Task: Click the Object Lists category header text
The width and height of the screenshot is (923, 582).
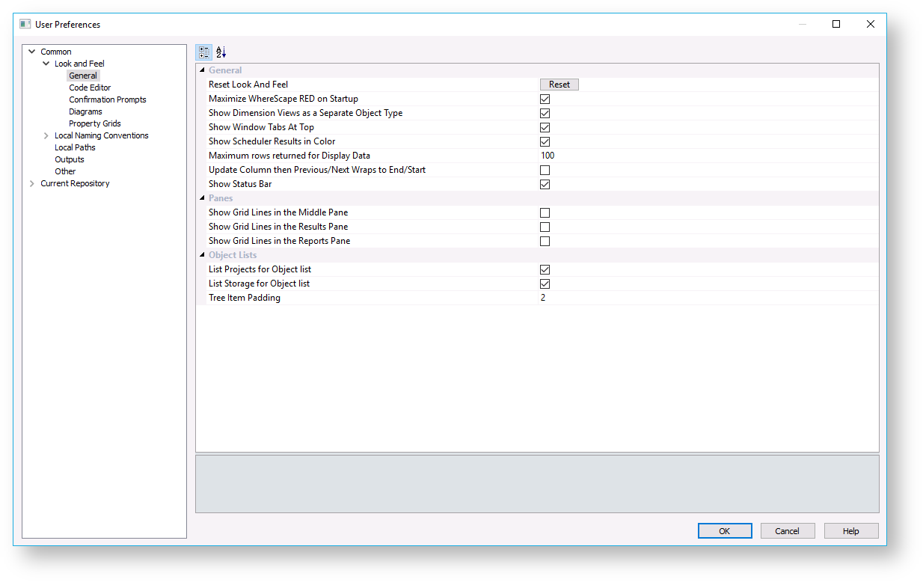Action: pos(233,255)
